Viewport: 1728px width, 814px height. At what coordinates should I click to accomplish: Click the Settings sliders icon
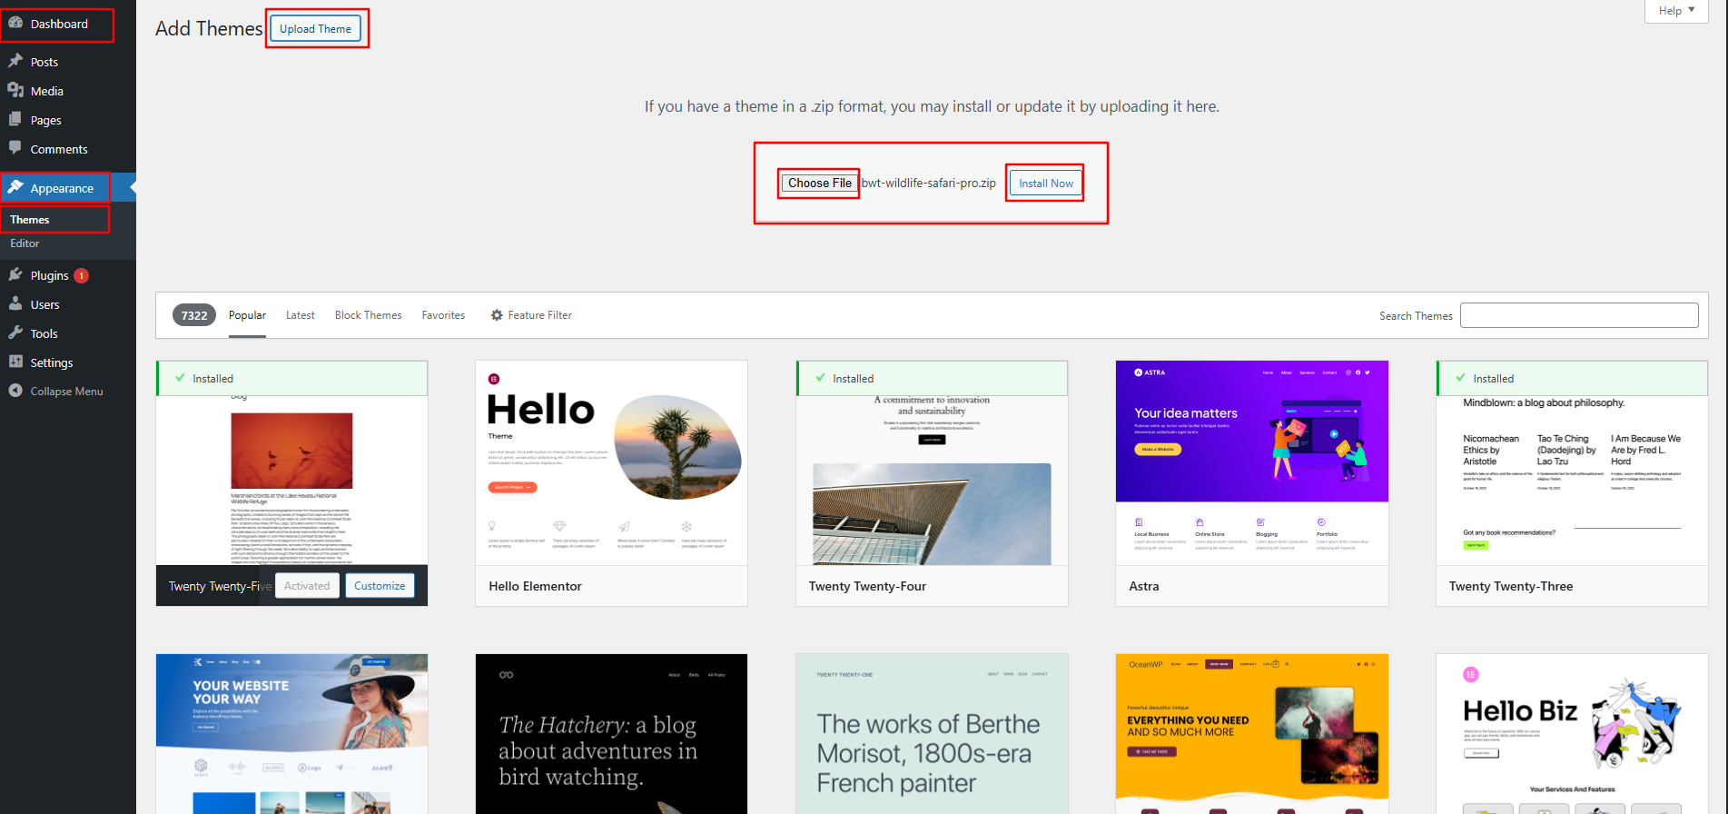[x=15, y=362]
